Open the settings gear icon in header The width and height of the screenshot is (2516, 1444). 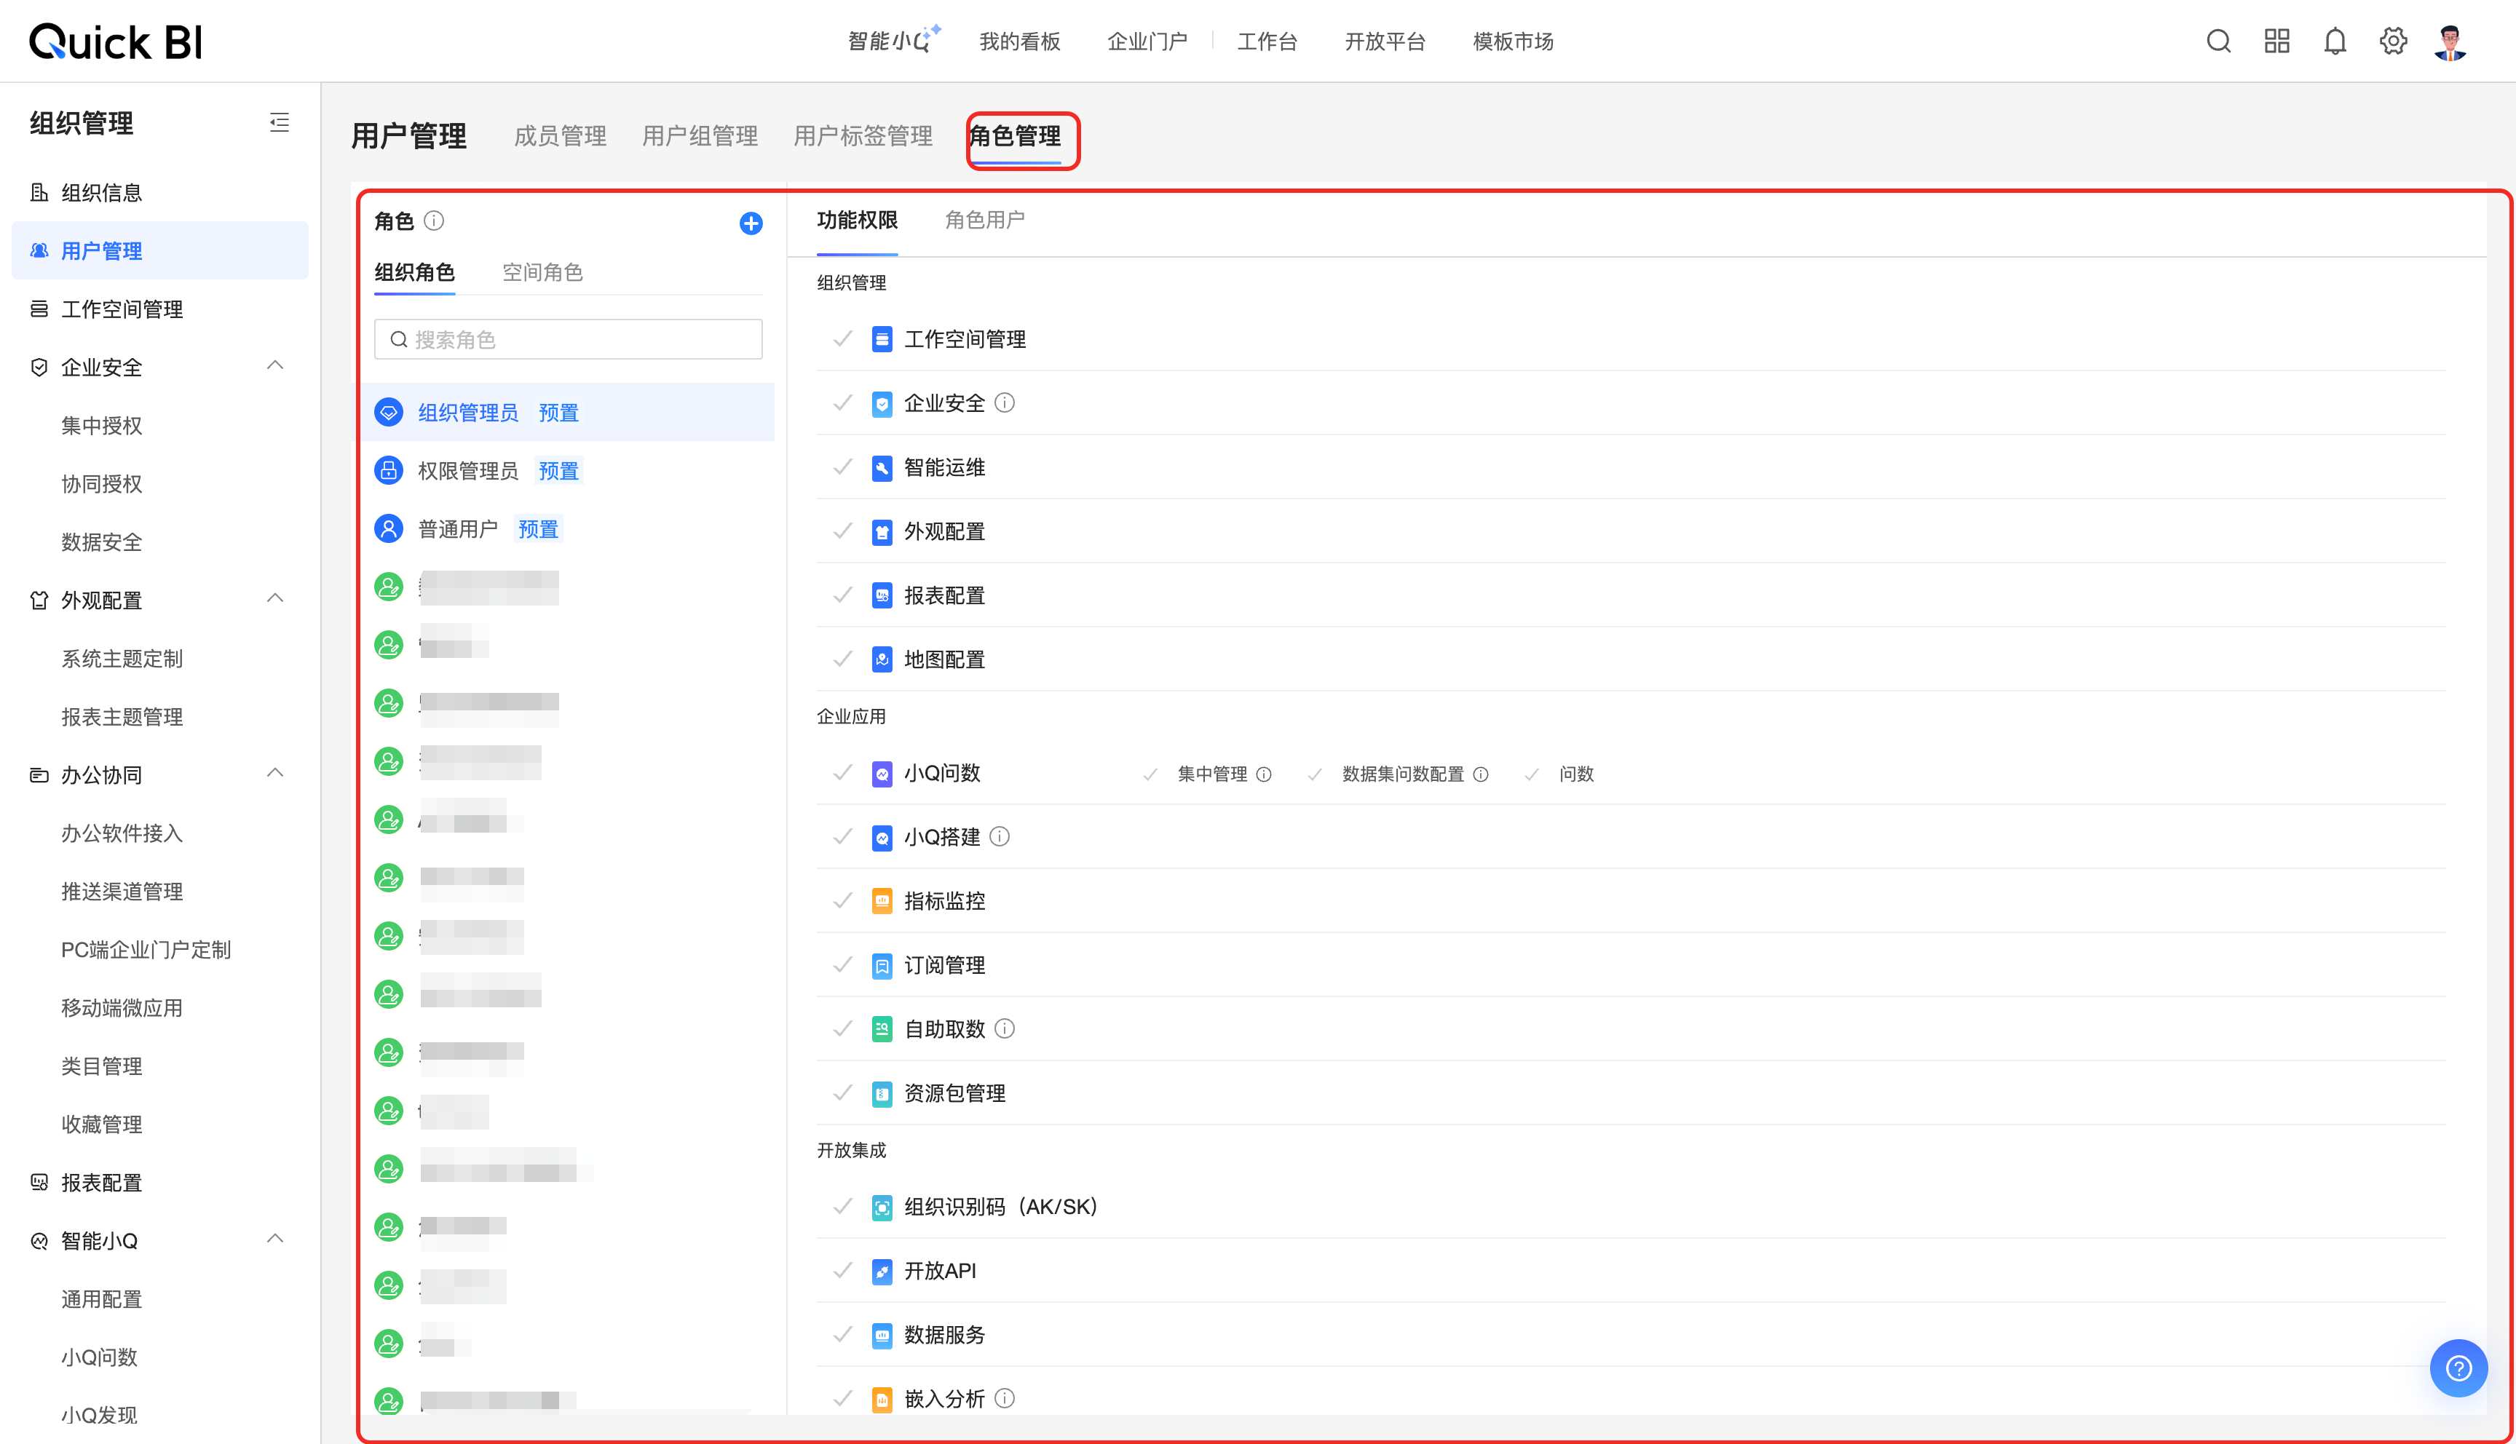(x=2393, y=41)
